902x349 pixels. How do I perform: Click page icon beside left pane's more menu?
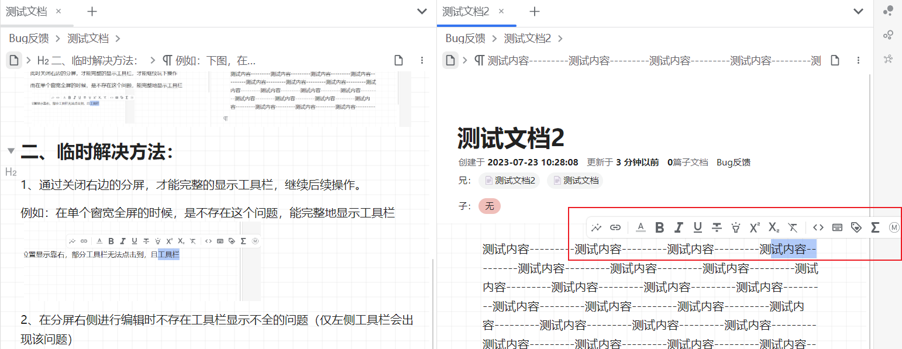[x=398, y=60]
